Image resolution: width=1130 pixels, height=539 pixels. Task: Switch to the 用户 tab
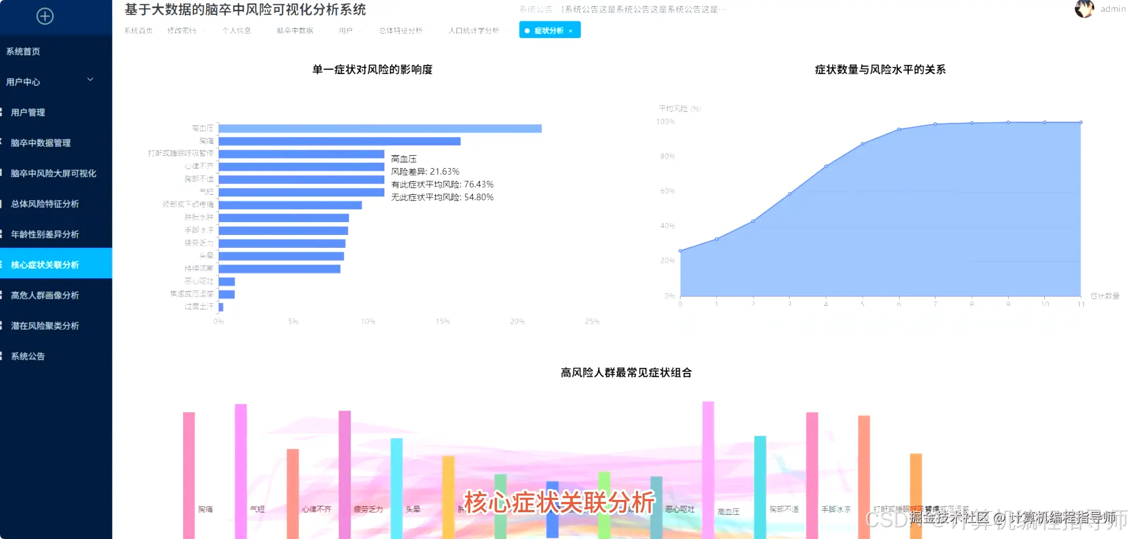(x=346, y=31)
